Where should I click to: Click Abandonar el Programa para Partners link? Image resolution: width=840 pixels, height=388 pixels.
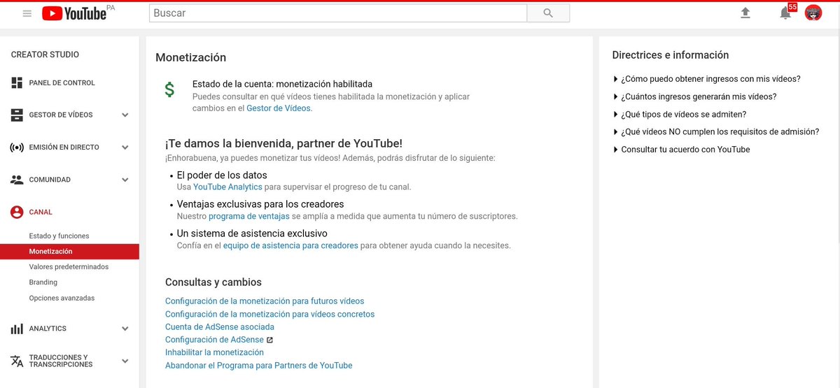point(259,366)
